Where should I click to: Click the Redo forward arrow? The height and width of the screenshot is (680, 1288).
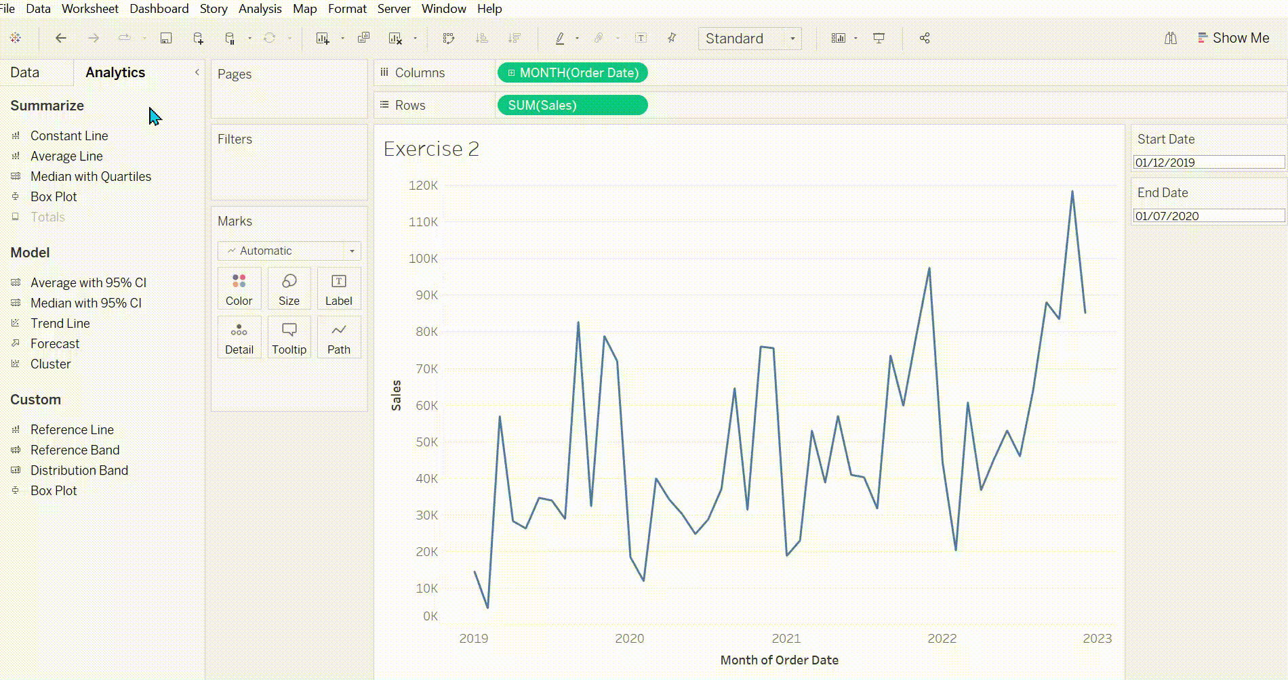94,38
